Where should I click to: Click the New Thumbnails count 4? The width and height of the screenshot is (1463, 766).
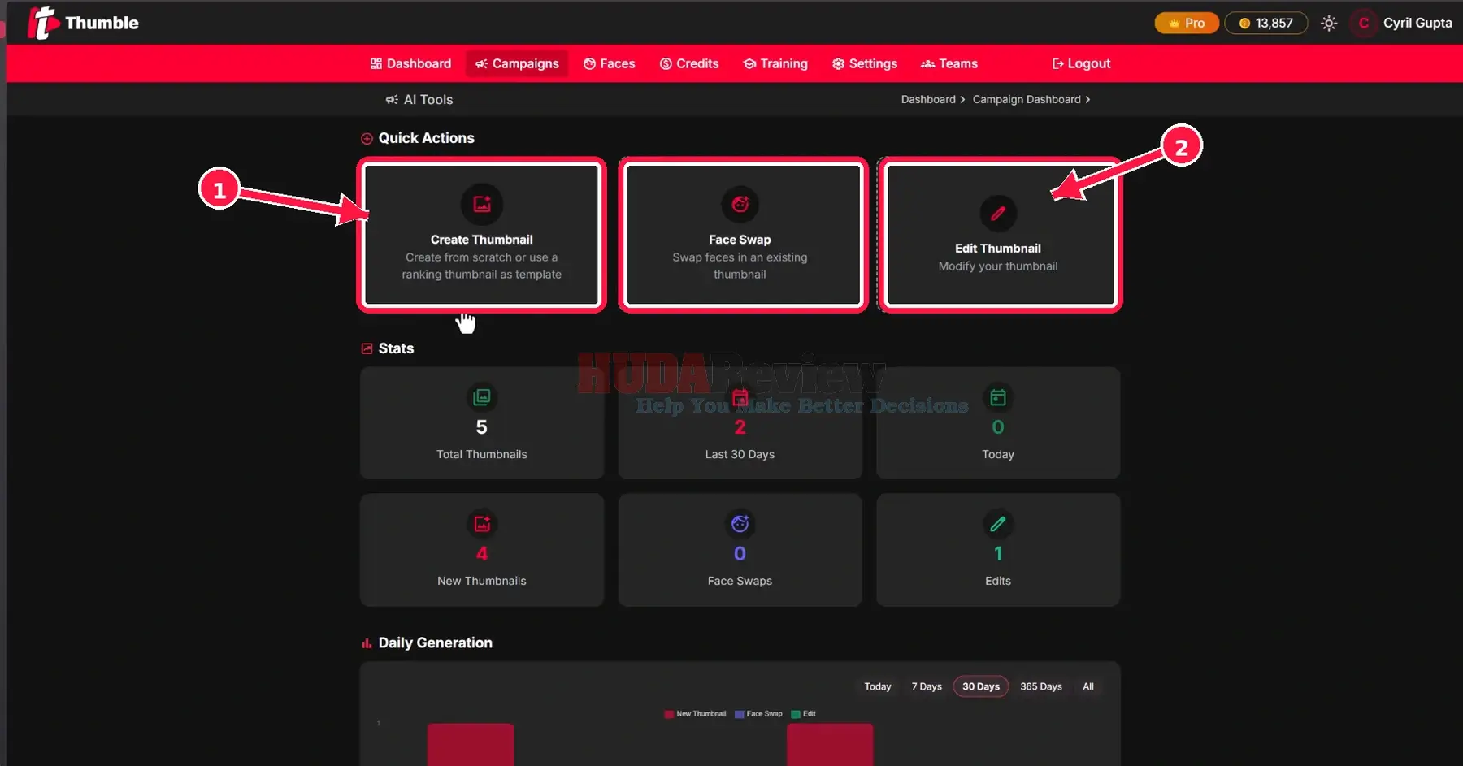tap(482, 554)
